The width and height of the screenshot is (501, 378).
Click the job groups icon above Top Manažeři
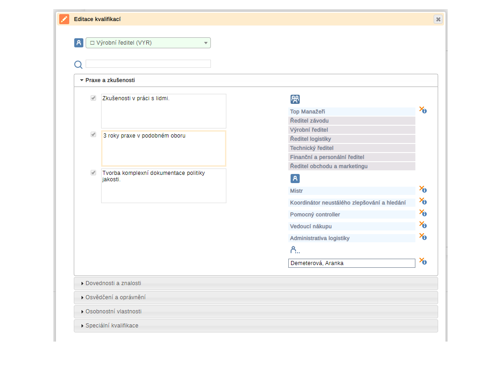coord(295,99)
